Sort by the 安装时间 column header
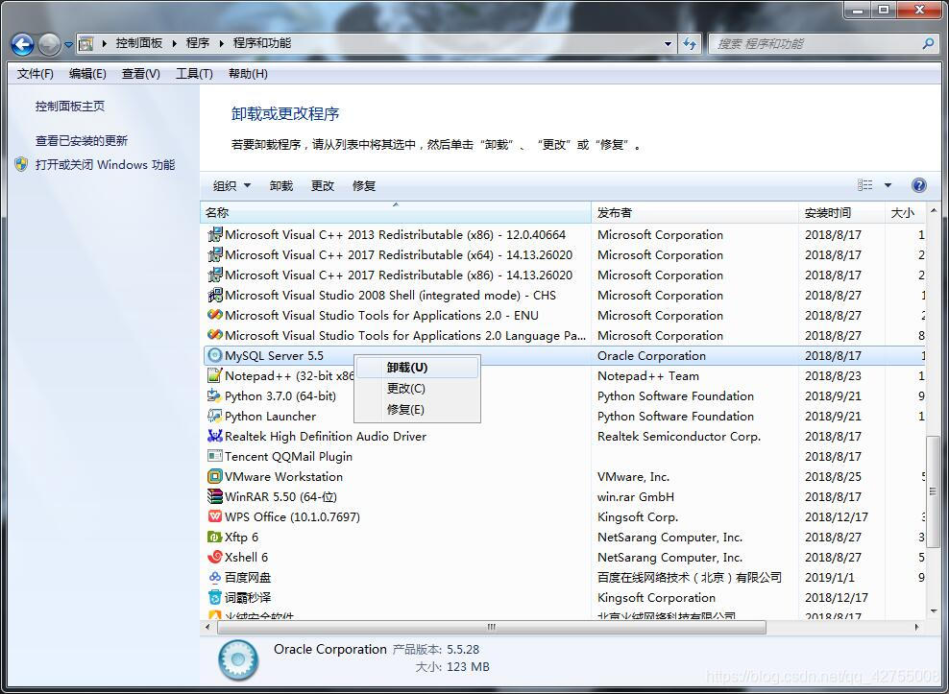The width and height of the screenshot is (949, 694). 841,213
